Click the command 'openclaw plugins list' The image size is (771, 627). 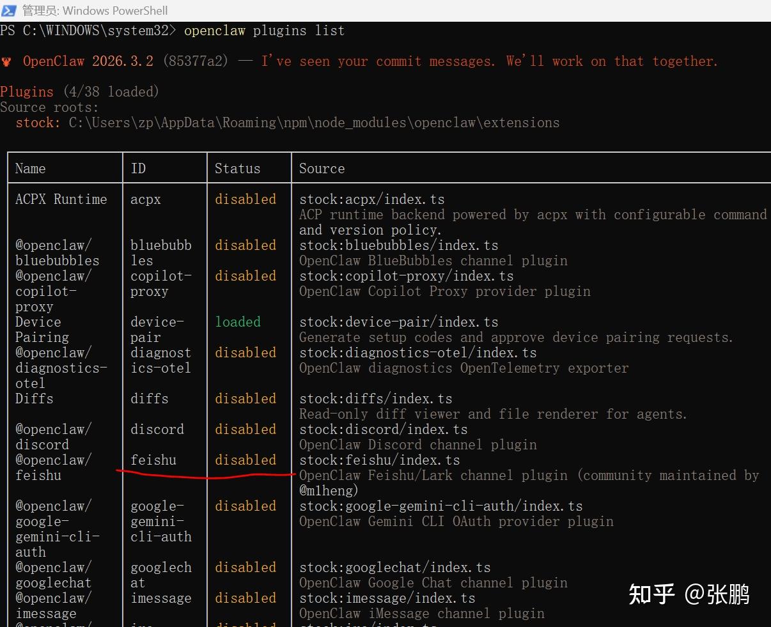[264, 31]
